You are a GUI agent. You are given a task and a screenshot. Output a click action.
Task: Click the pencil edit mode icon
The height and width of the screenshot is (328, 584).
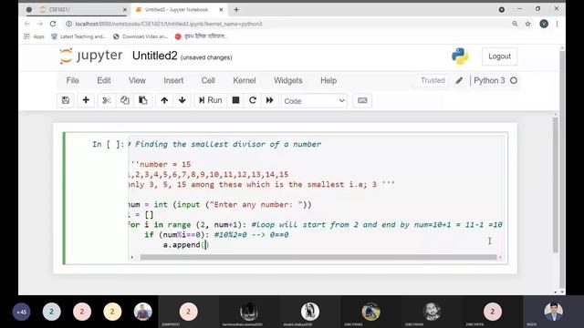coord(459,80)
